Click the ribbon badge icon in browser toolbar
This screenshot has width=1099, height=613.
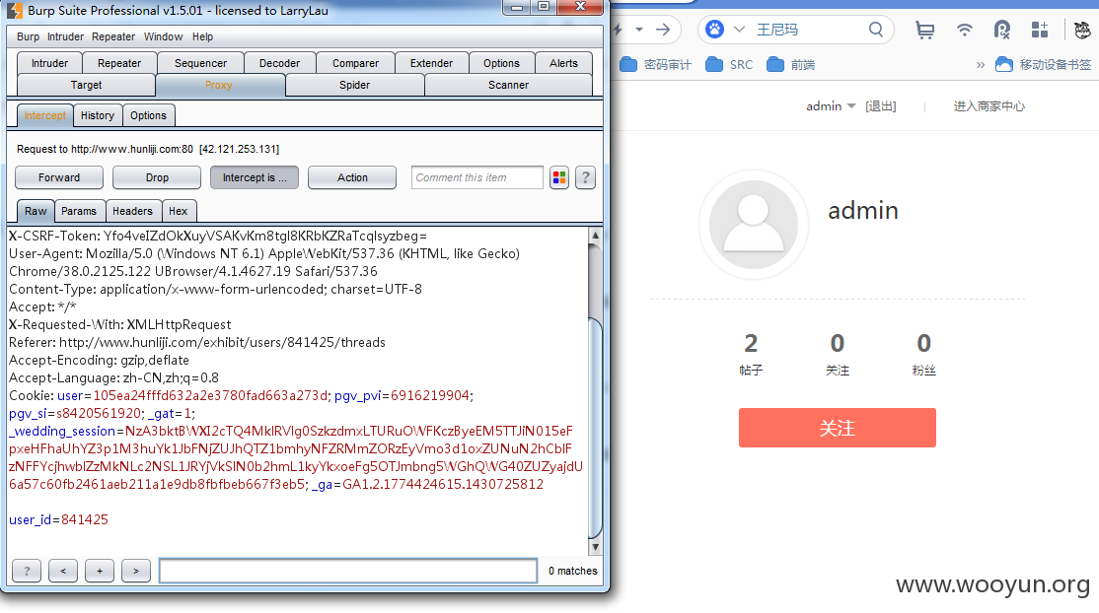pyautogui.click(x=1002, y=30)
